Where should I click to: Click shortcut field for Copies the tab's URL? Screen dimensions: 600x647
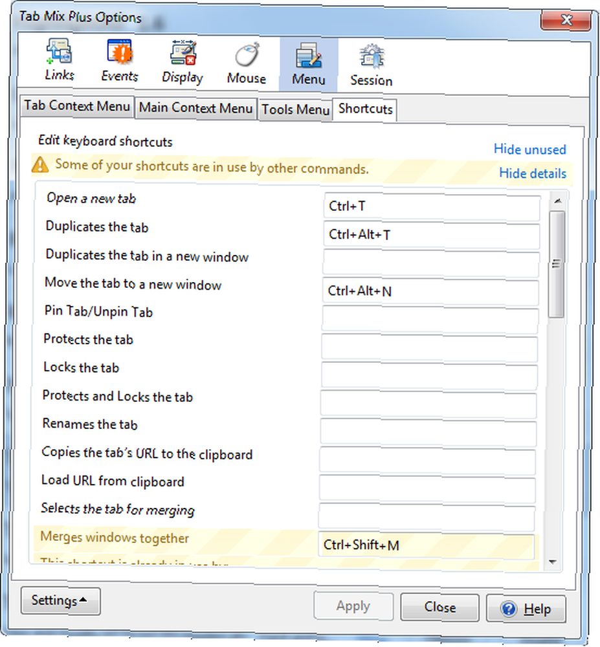point(428,461)
